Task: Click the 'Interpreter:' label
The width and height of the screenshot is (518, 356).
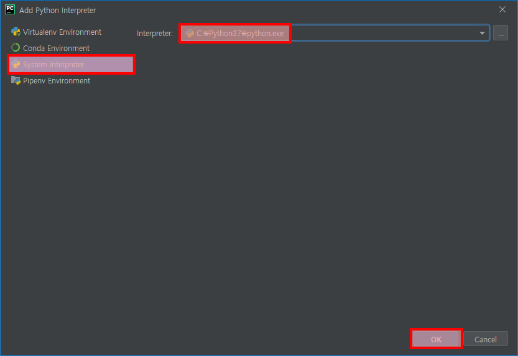Action: pyautogui.click(x=155, y=34)
